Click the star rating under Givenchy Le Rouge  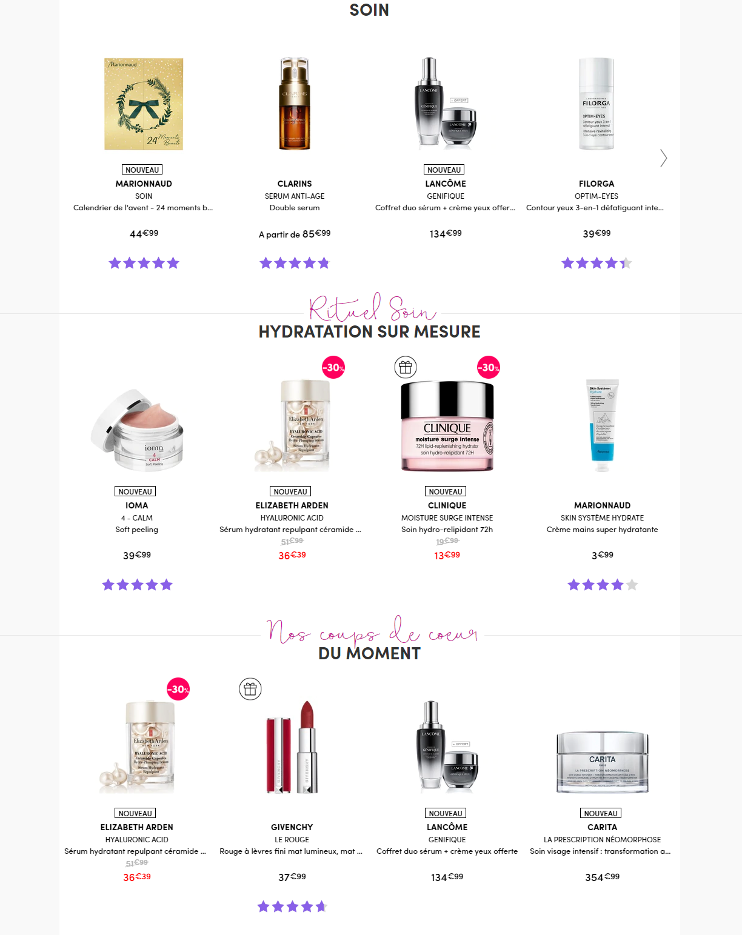(292, 907)
